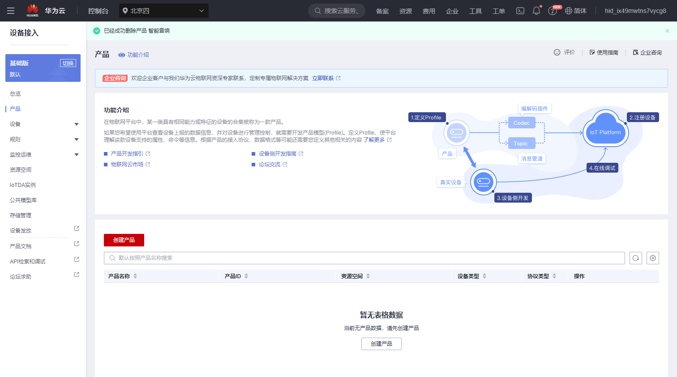Select 总览 in the sidebar
Screen dimensions: 677x377
[15, 94]
